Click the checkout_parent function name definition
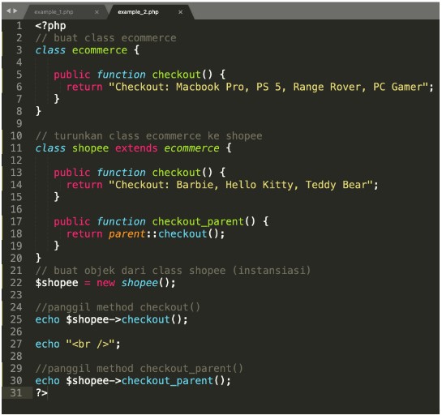Screen dimensions: 442x415 click(198, 222)
